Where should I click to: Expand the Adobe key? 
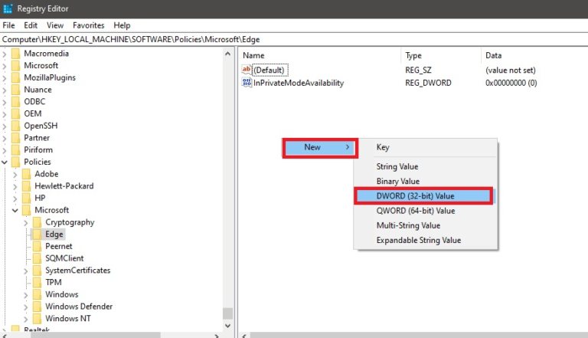pyautogui.click(x=15, y=174)
